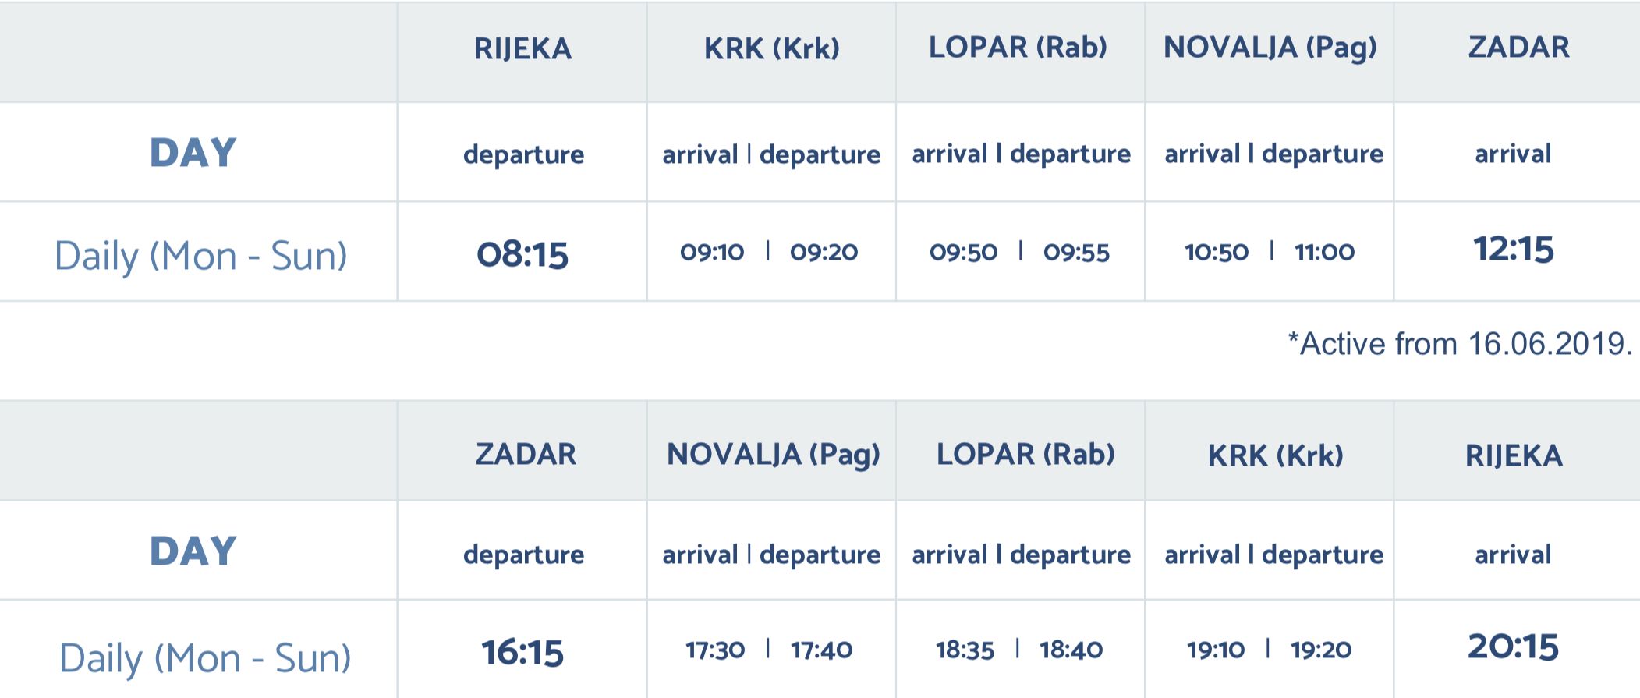Select the 09:20 Krk departure time
Viewport: 1640px width, 698px height.
(x=824, y=252)
